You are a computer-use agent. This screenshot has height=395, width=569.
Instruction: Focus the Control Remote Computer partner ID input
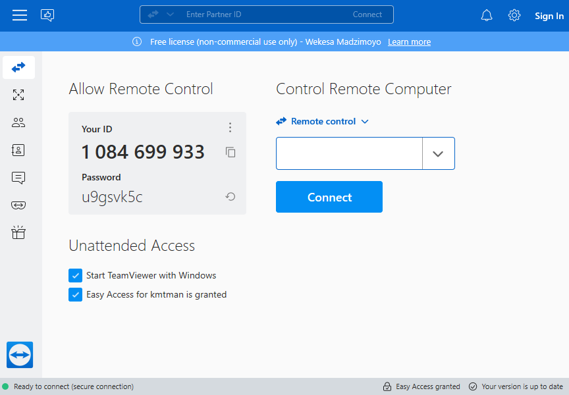350,153
